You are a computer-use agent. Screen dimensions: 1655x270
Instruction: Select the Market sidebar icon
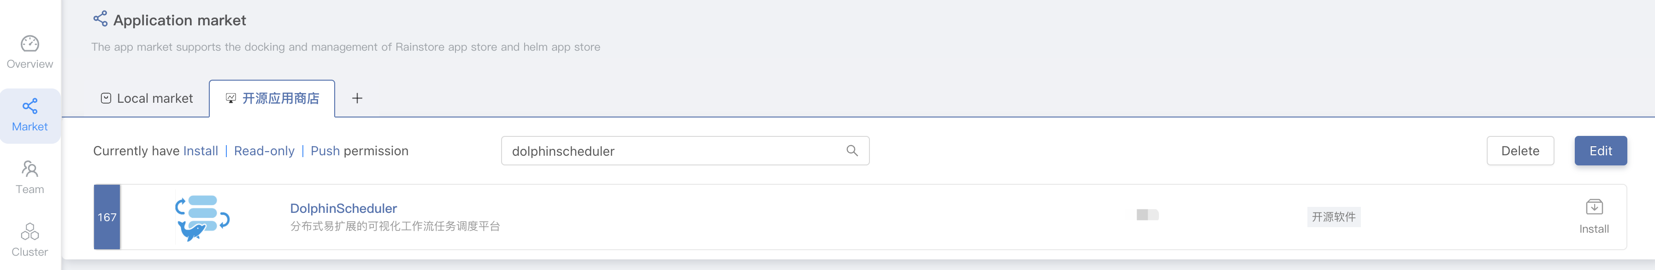tap(30, 106)
